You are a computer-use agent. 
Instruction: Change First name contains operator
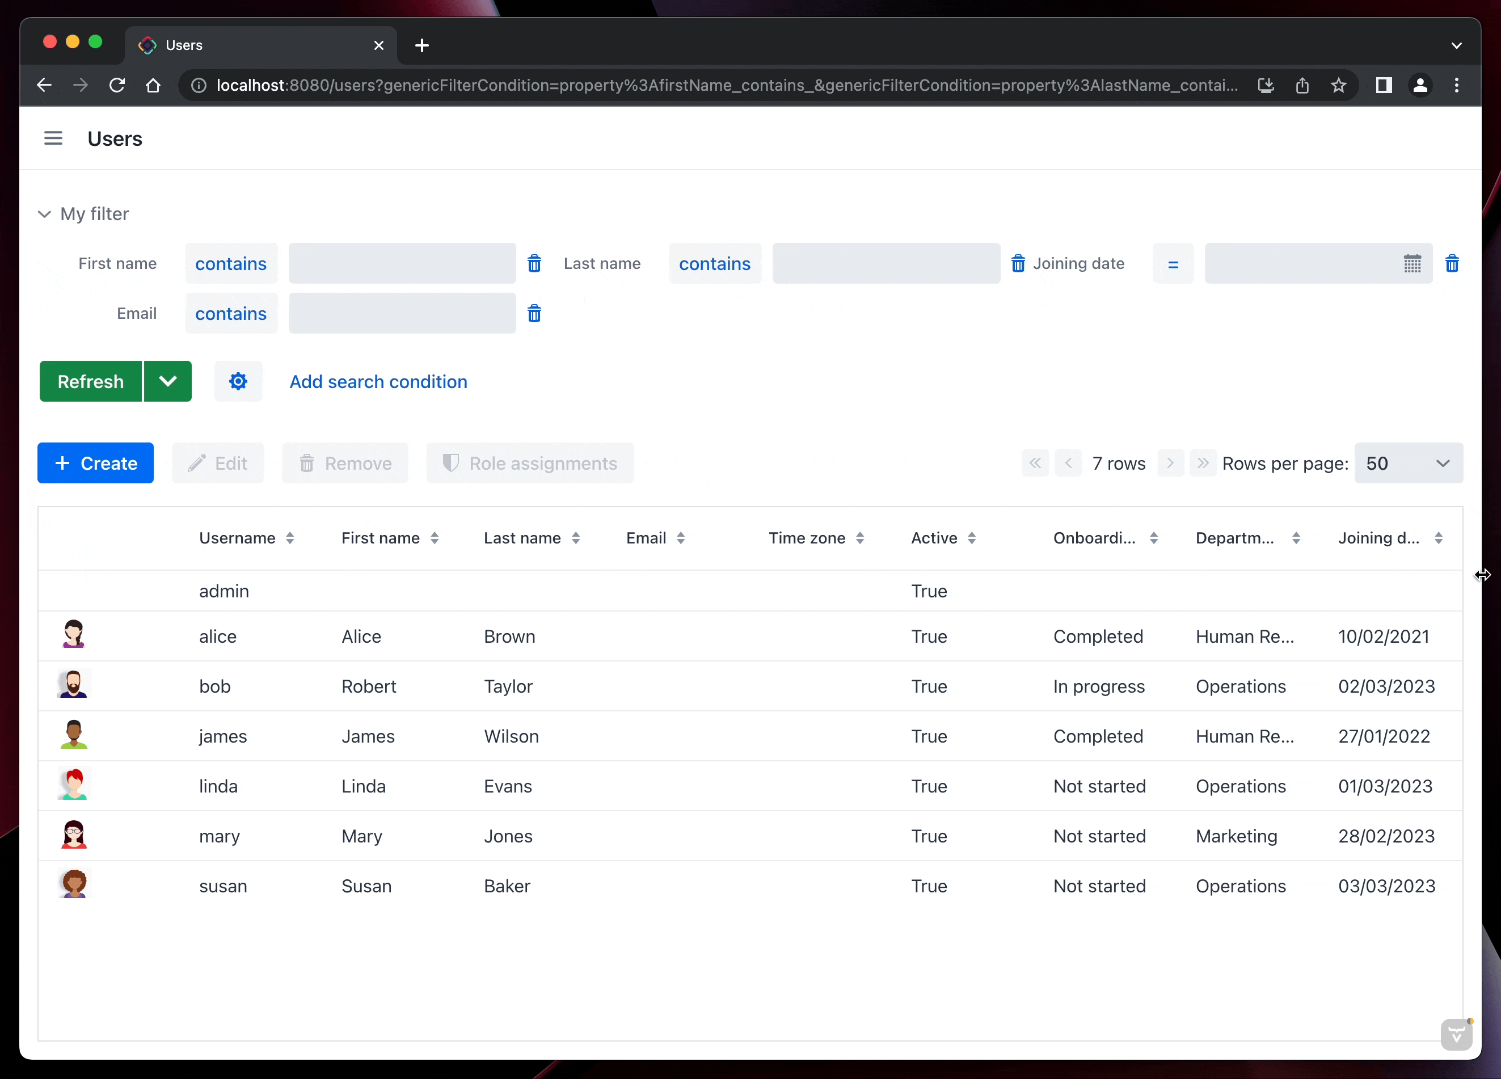pyautogui.click(x=231, y=263)
